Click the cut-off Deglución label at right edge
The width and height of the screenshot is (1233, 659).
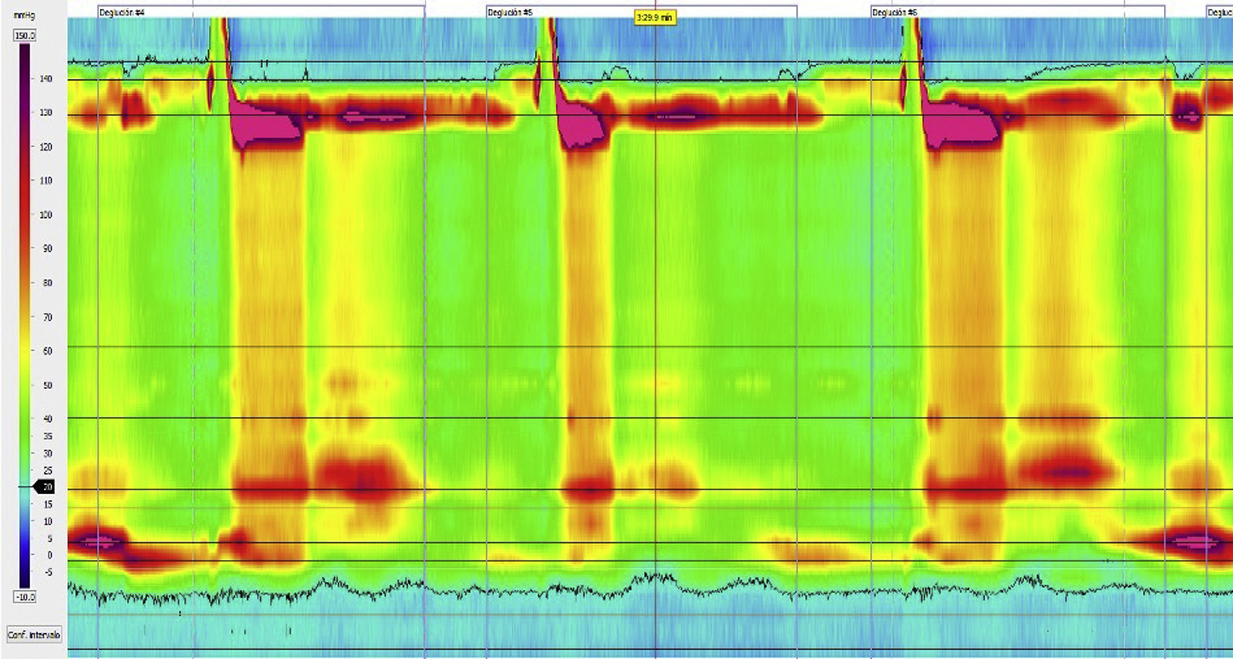1220,13
